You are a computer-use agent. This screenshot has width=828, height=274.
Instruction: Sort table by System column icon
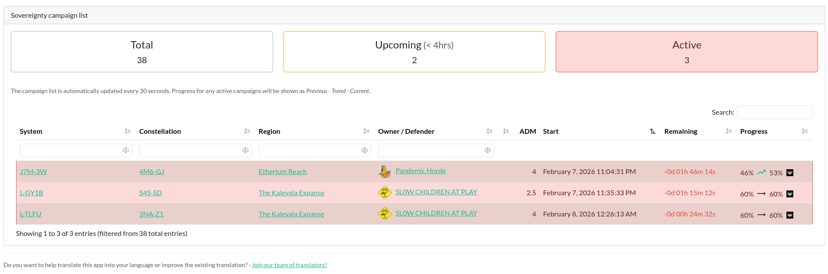(127, 131)
